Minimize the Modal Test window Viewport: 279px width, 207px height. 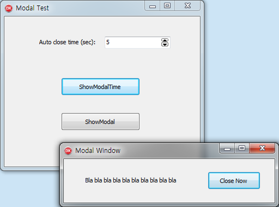coord(153,6)
